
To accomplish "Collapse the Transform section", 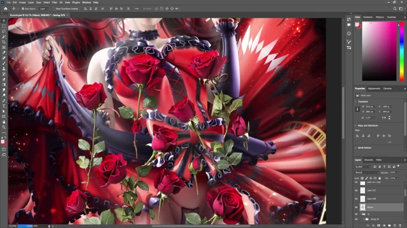I will click(x=355, y=101).
